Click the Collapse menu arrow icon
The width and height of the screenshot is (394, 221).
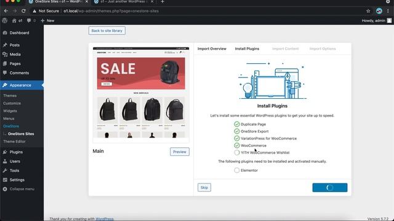[x=5, y=189]
